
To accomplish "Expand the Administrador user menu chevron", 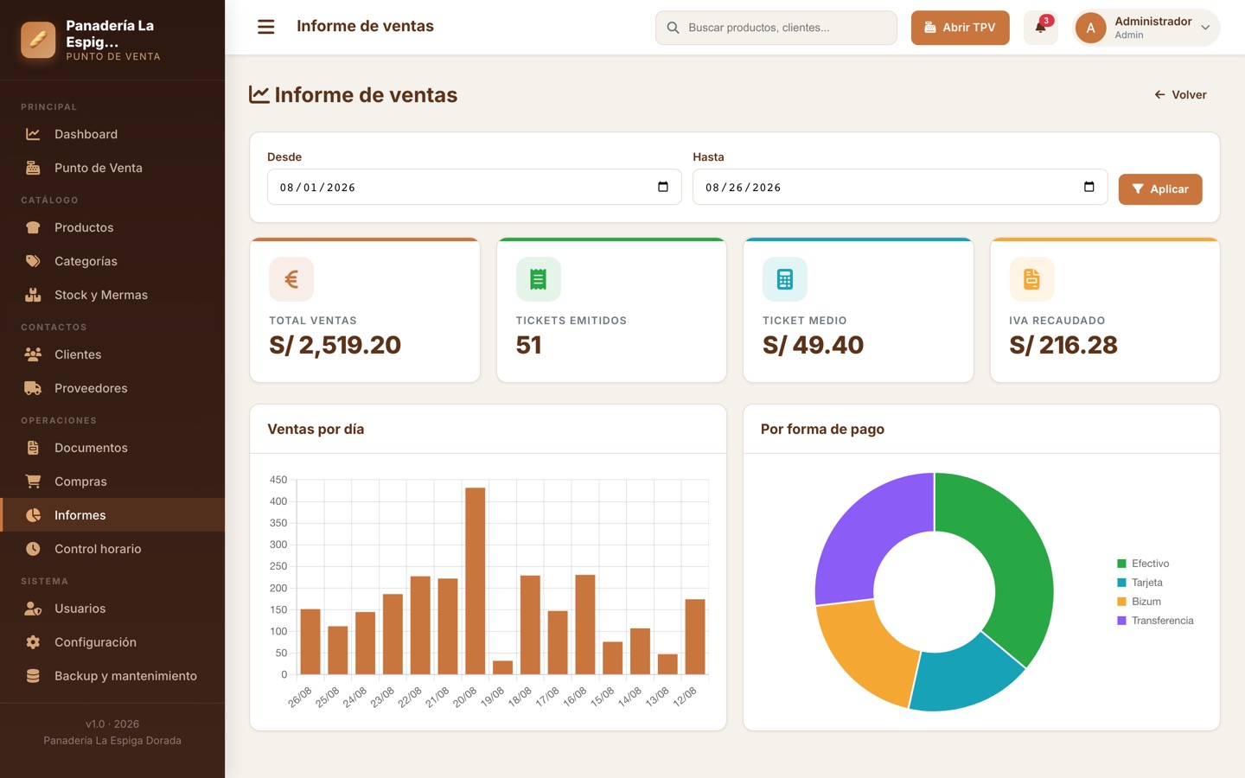I will click(1205, 28).
